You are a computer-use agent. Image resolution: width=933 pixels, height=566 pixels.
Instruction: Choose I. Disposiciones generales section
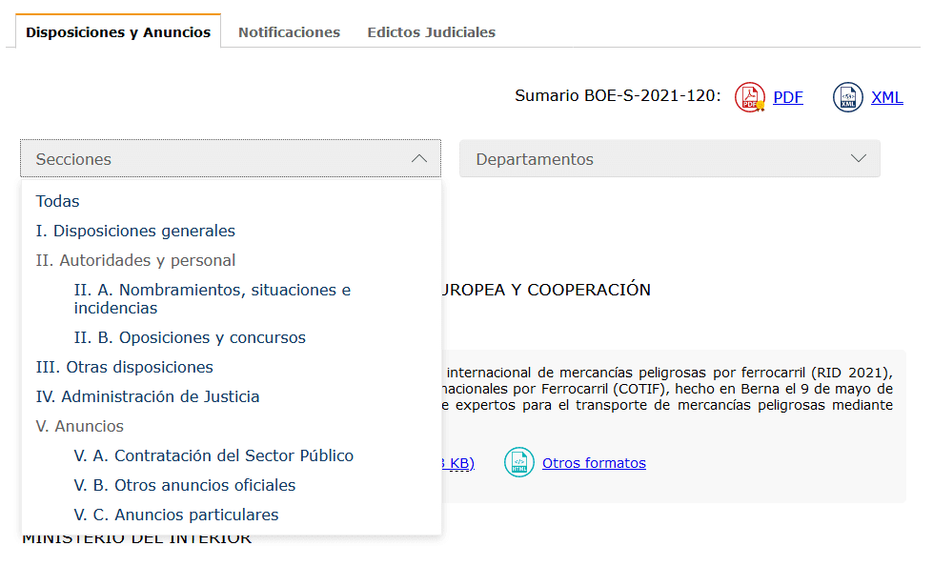(x=135, y=231)
